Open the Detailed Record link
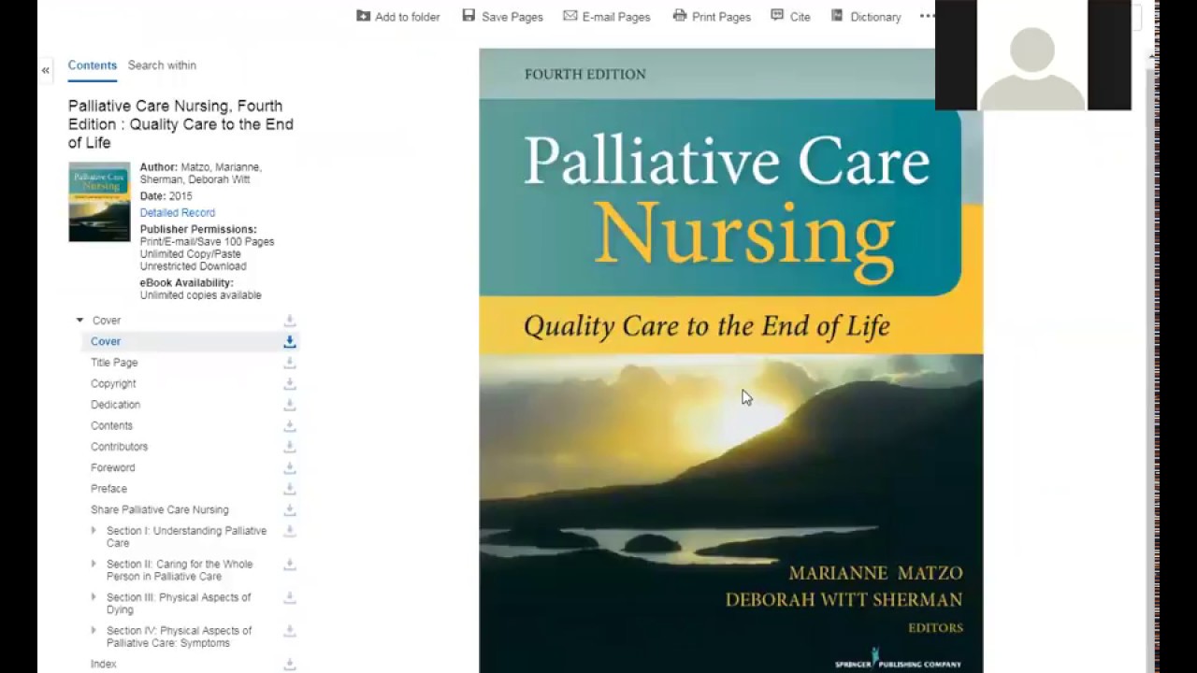Viewport: 1197px width, 673px height. [x=178, y=213]
